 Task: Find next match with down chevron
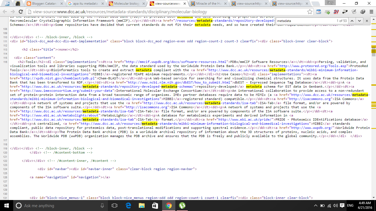pyautogui.click(x=359, y=21)
